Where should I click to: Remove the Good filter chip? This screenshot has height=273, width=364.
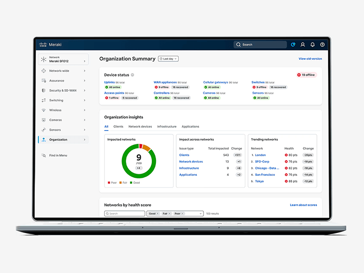pos(157,214)
